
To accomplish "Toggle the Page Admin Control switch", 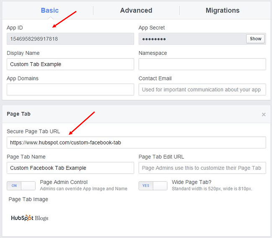I will coord(21,186).
